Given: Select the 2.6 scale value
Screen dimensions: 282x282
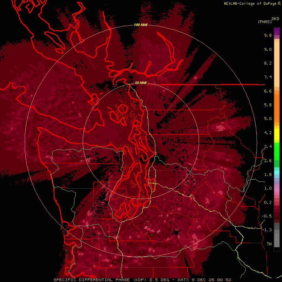Looking at the screenshot, I should pos(268,161).
